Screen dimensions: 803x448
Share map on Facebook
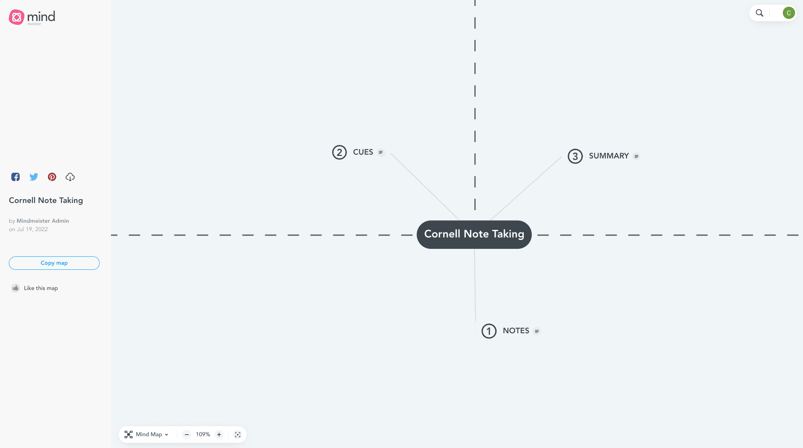pos(16,177)
